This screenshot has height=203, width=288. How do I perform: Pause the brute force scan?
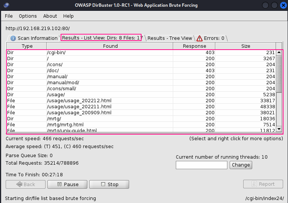[x=68, y=184]
